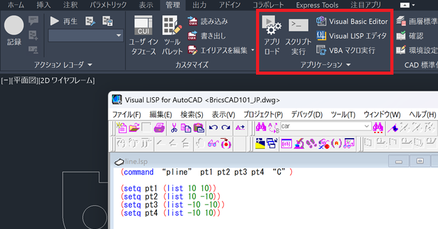Image resolution: width=438 pixels, height=229 pixels.
Task: Open ツール パレット customization
Action: pyautogui.click(x=172, y=35)
